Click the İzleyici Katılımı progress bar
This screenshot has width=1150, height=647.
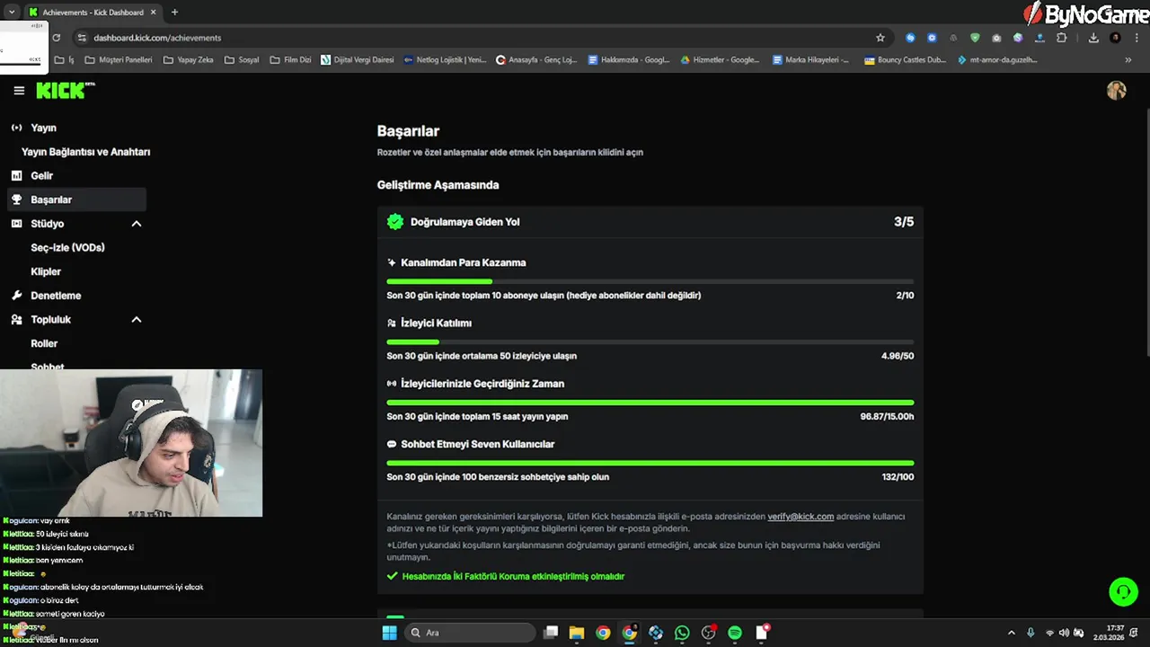(x=650, y=341)
